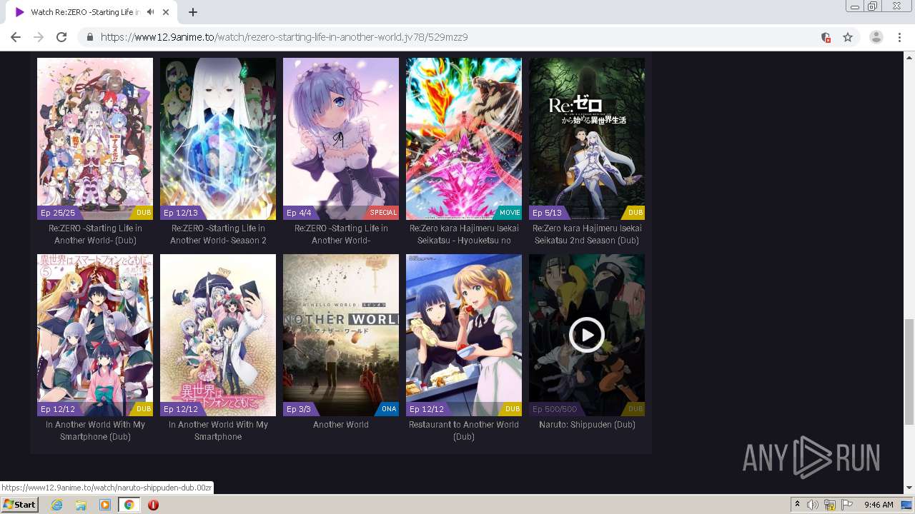Open the network tray icon
The height and width of the screenshot is (514, 915).
tap(830, 505)
